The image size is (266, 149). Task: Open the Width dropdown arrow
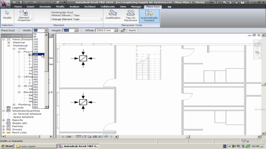(x=46, y=30)
